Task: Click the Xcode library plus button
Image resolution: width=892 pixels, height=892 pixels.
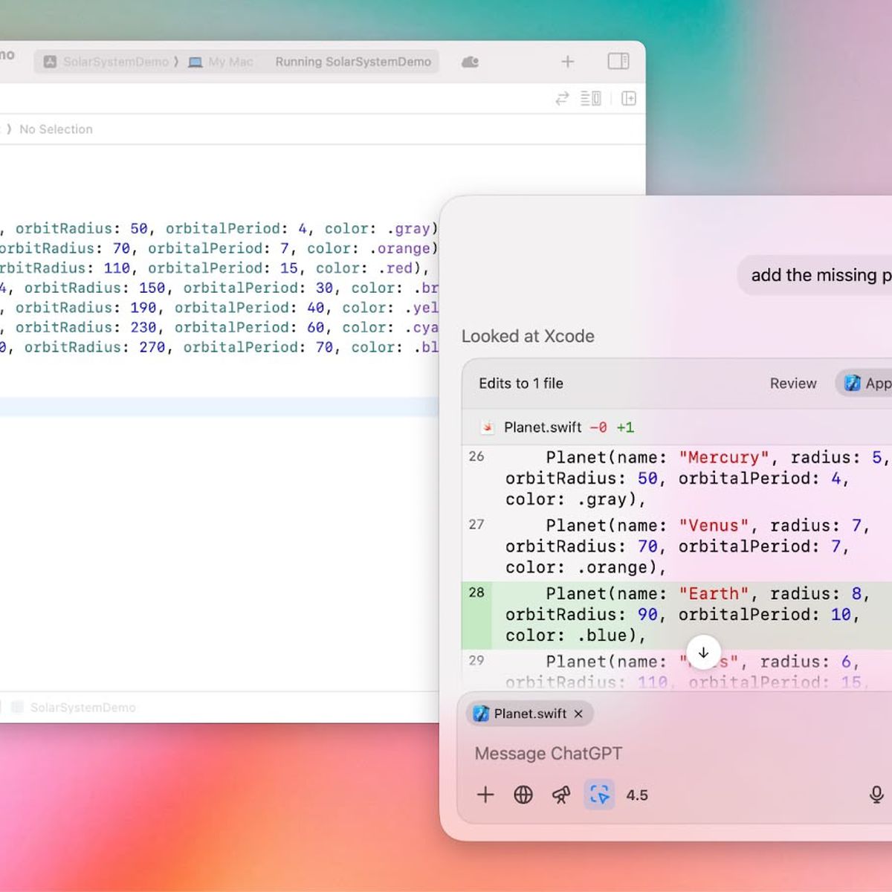Action: 567,62
